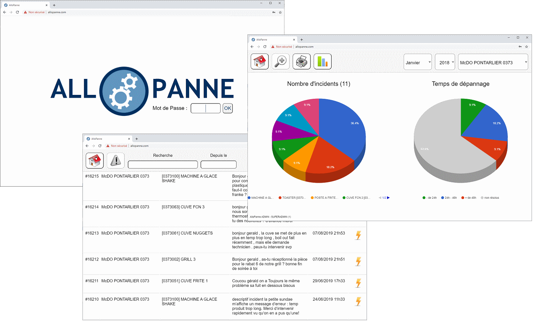The height and width of the screenshot is (322, 533).
Task: Open the bar chart statistics icon
Action: pyautogui.click(x=323, y=61)
